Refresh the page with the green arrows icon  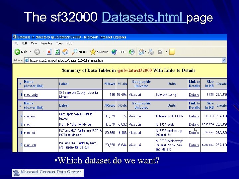[x=57, y=52]
